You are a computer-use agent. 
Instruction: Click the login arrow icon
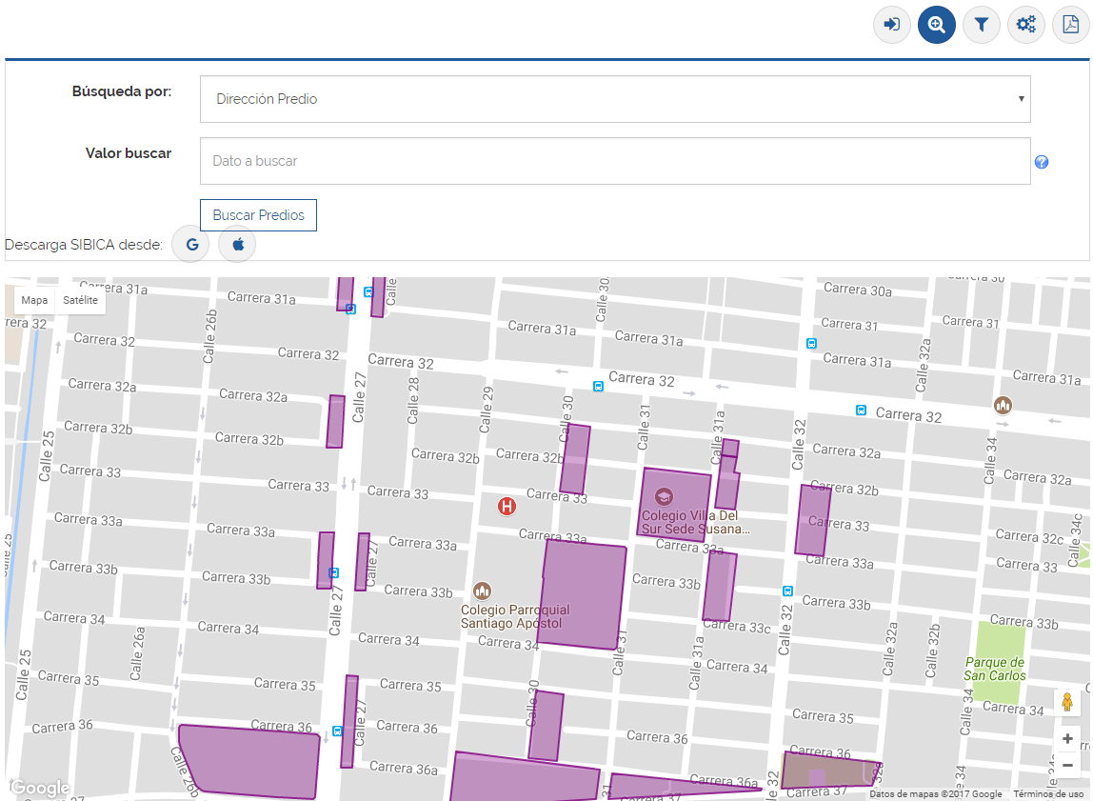[x=892, y=25]
